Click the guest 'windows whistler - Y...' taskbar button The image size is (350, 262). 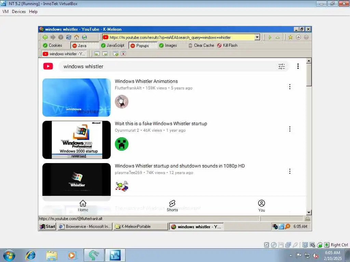click(196, 227)
